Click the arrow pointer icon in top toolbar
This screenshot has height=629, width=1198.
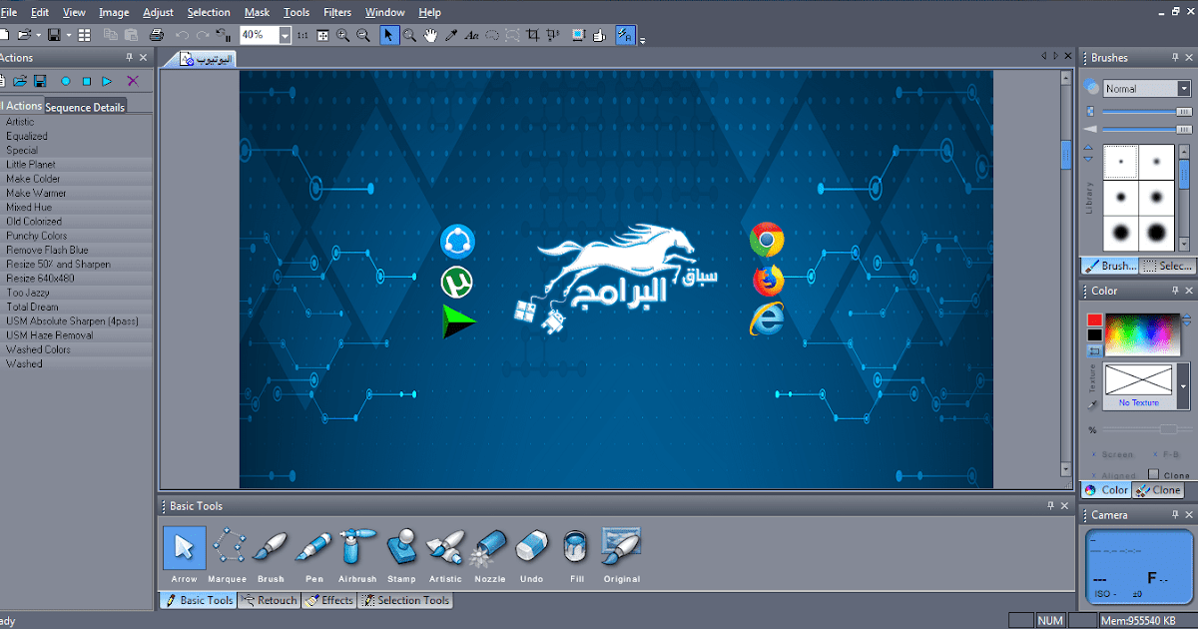(388, 35)
